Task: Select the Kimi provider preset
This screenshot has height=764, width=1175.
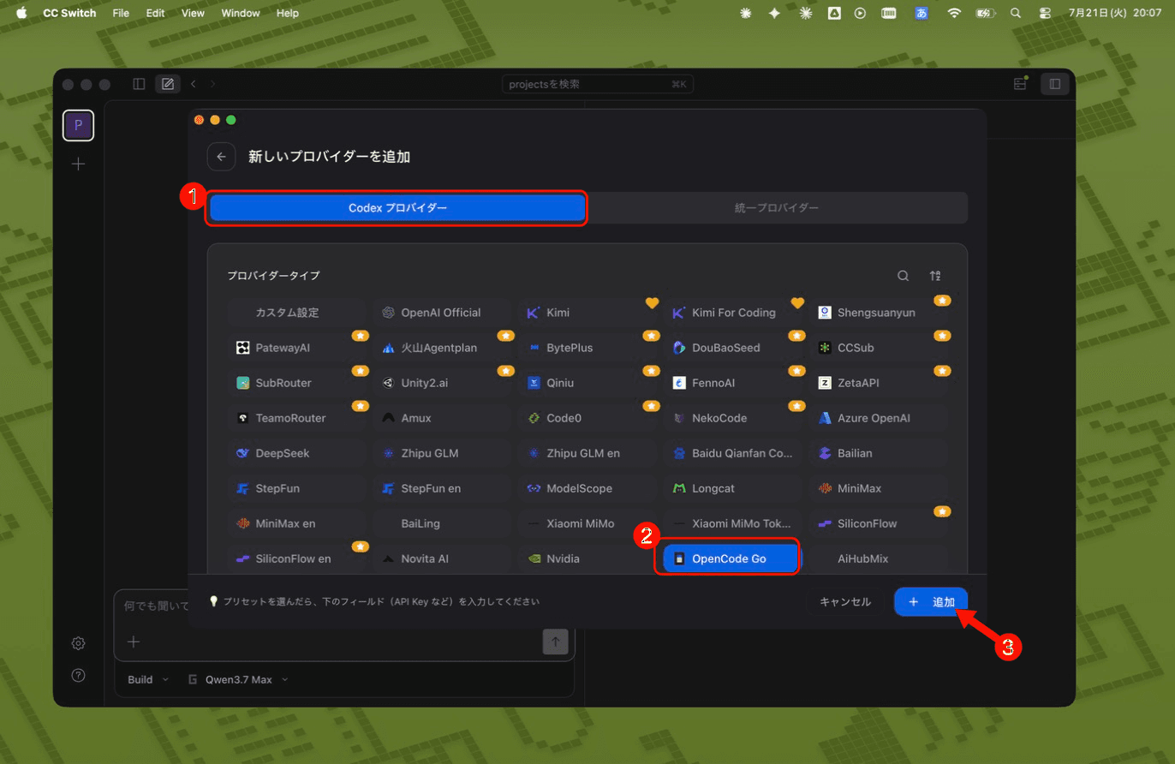Action: [587, 313]
